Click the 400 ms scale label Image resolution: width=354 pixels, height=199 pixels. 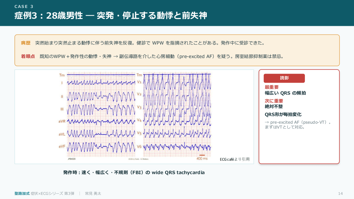pyautogui.click(x=202, y=159)
